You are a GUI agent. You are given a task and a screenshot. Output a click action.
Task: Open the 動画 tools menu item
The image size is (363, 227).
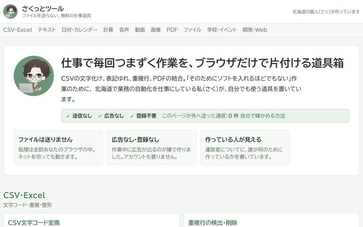click(x=140, y=30)
